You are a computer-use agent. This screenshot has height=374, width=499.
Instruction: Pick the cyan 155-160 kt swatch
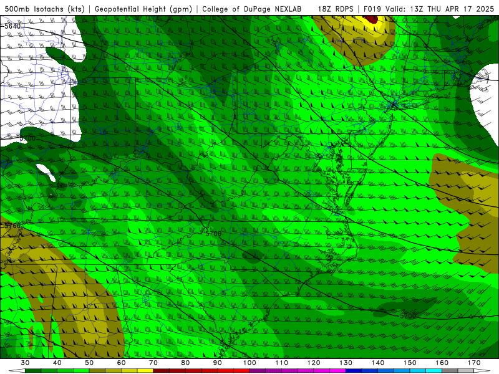(x=434, y=371)
